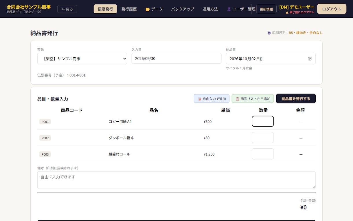Click B5・横向き・余白なし print setting text
The image size is (353, 221).
coord(306,33)
